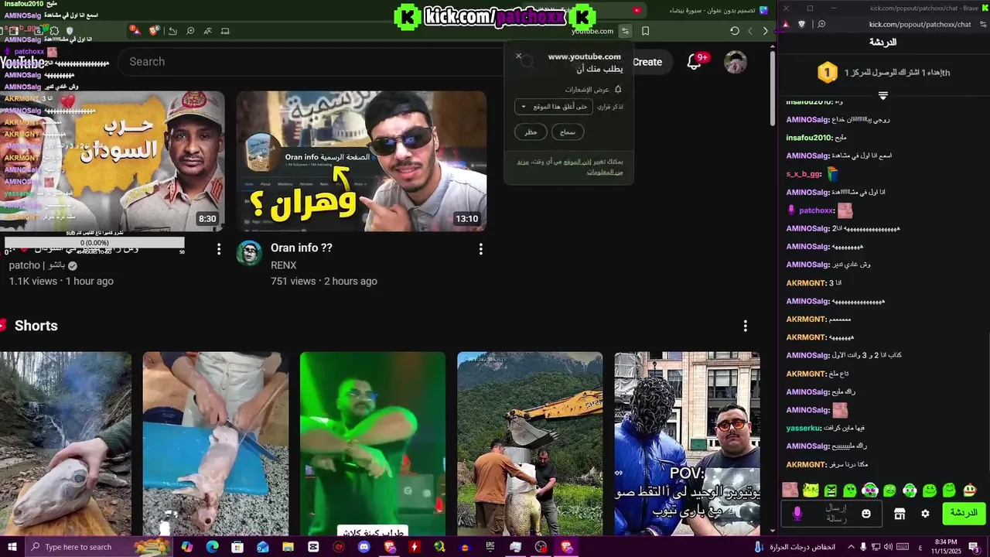The height and width of the screenshot is (557, 990).
Task: Open Discord from the taskbar
Action: [x=364, y=547]
